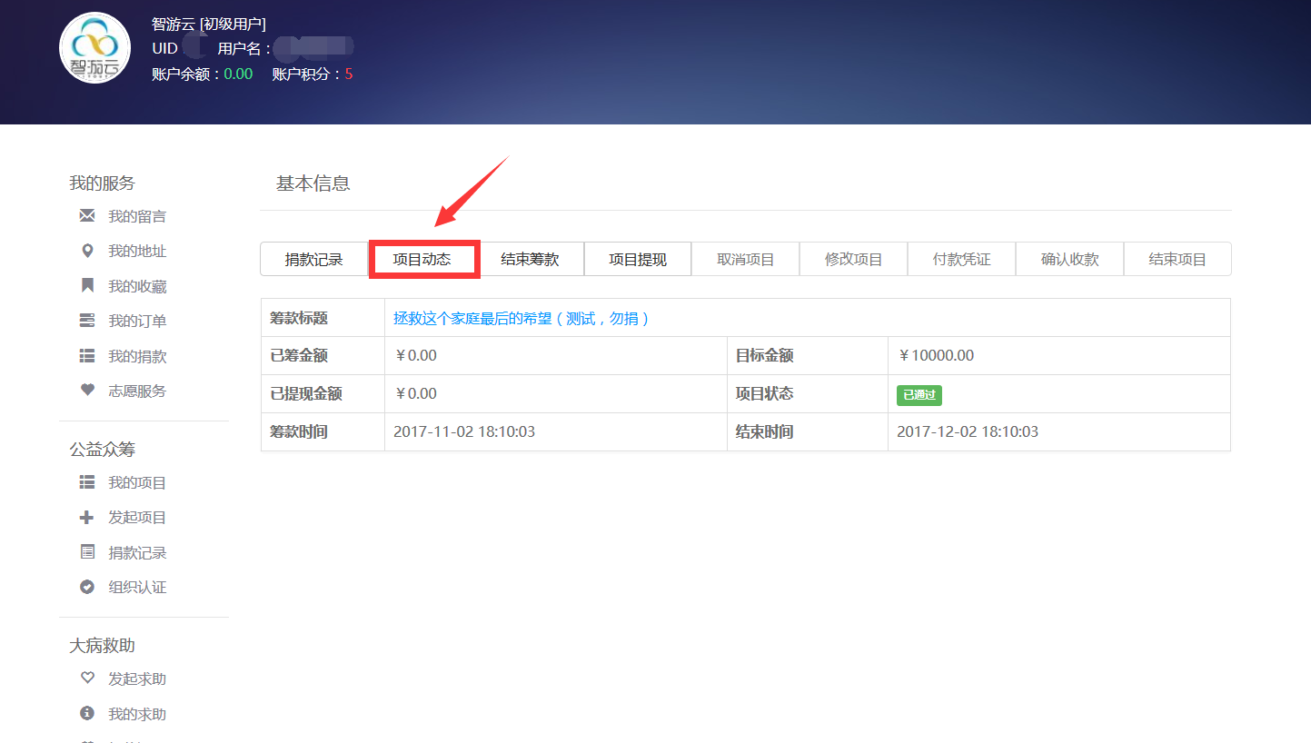Click the 结束筹款 button
The width and height of the screenshot is (1311, 743).
[x=530, y=259]
